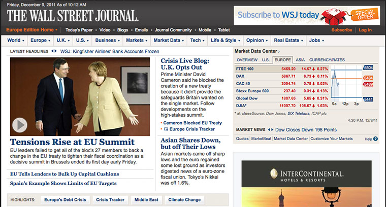Select the CAC 40 row
Screen dimensions: 386x207
tap(281, 84)
